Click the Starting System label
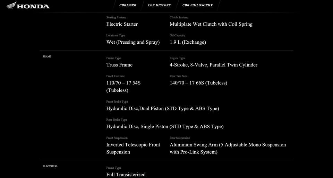 [x=116, y=17]
